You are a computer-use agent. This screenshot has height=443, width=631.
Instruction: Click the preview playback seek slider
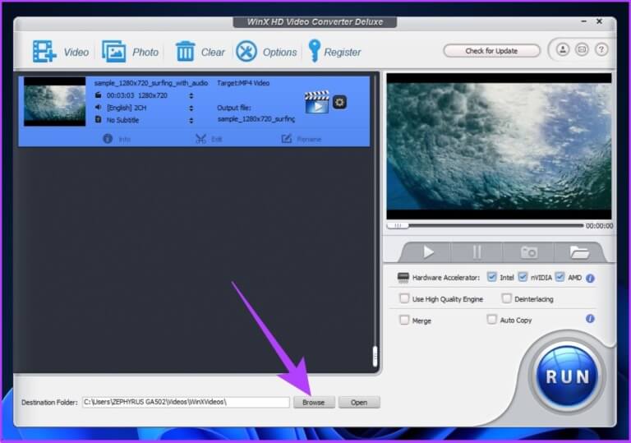point(485,225)
